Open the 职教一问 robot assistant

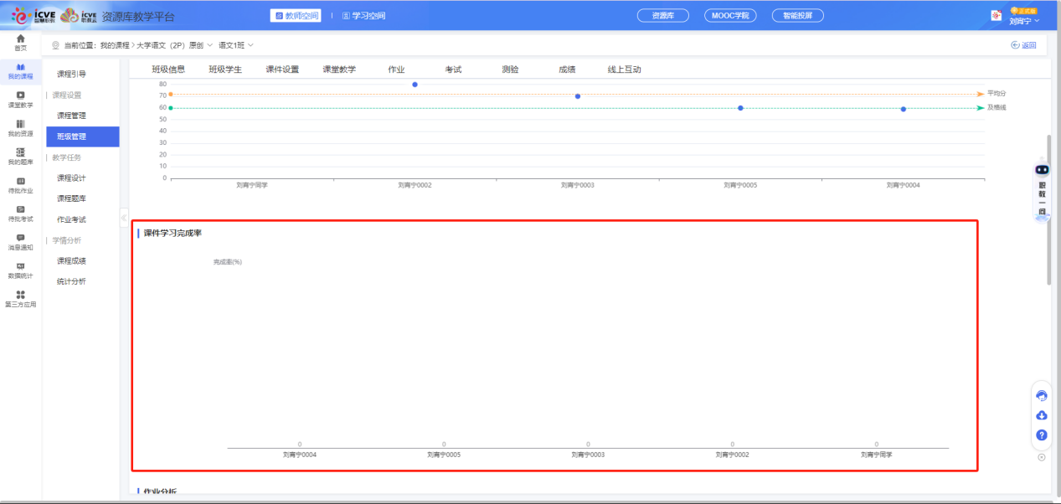pos(1042,186)
